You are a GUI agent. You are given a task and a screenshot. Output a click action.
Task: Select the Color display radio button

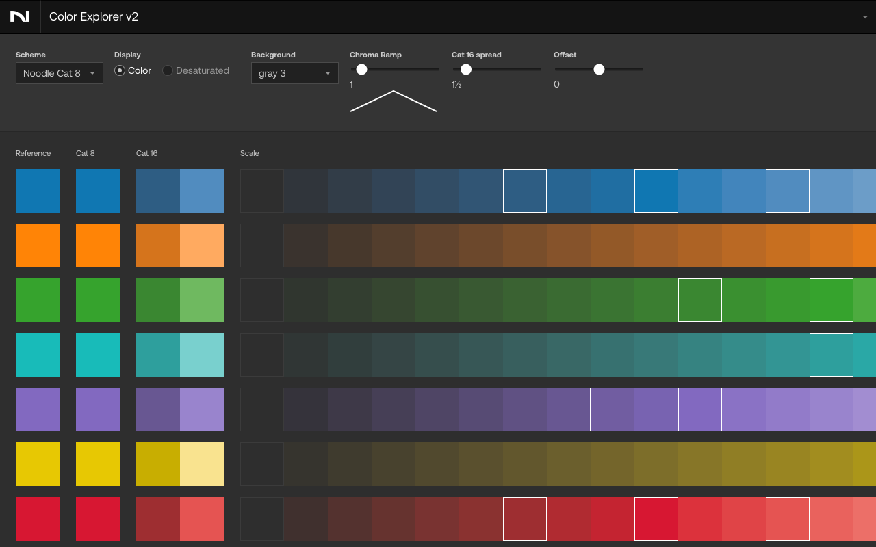pyautogui.click(x=120, y=70)
